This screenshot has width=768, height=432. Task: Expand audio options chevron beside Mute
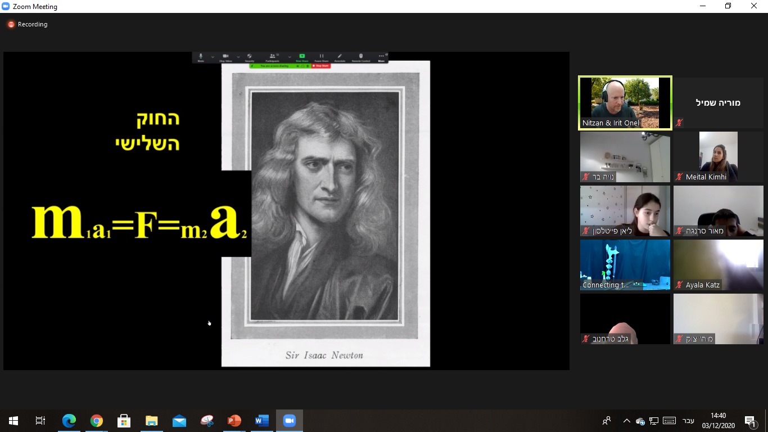tap(213, 57)
